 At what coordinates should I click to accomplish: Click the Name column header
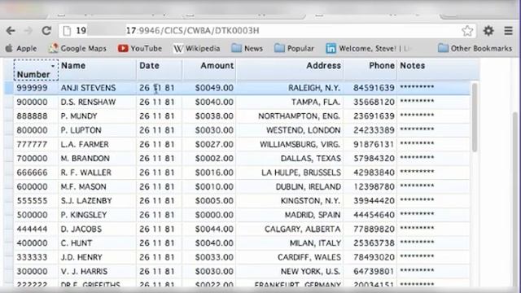click(x=97, y=70)
